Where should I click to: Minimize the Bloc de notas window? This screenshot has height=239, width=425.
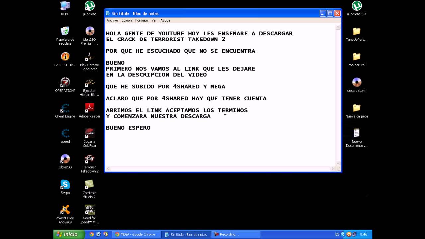(x=323, y=13)
